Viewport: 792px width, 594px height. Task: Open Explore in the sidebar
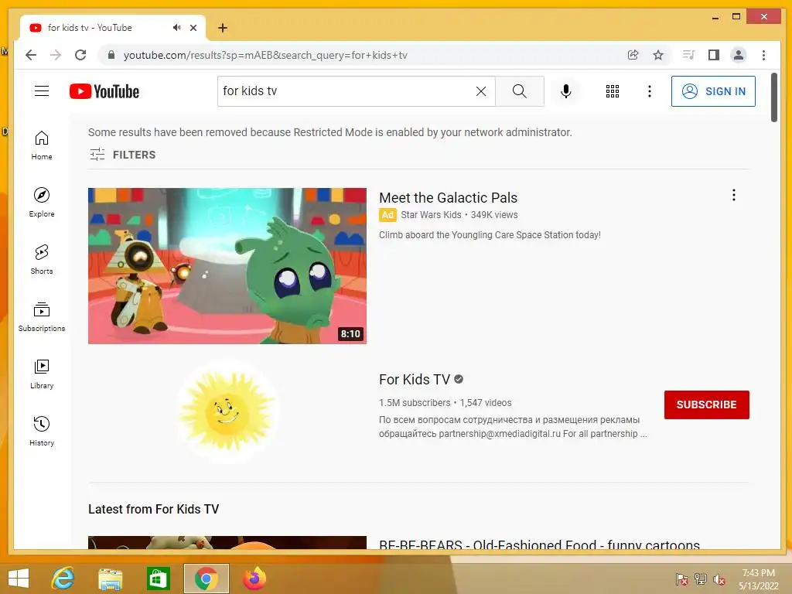click(42, 203)
